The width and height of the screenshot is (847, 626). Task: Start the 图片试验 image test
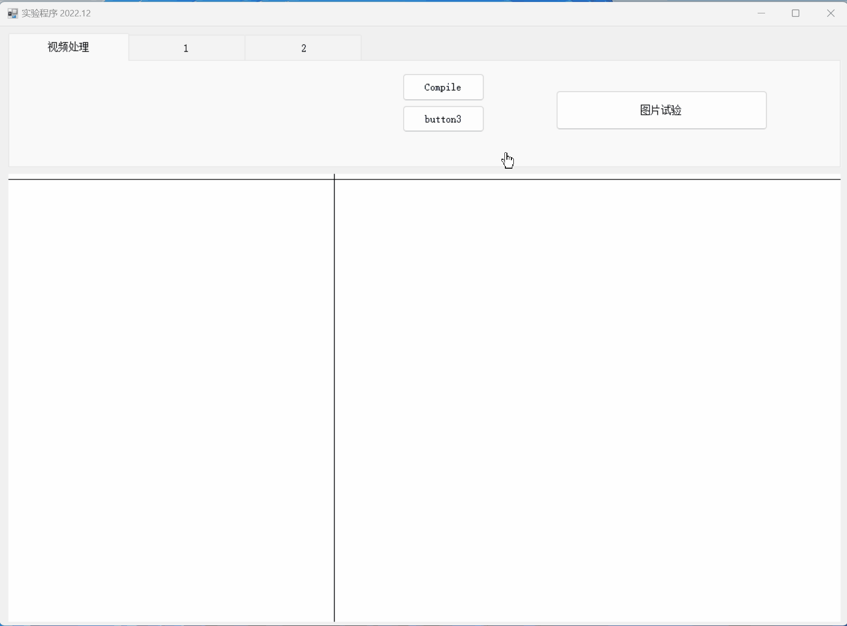coord(661,110)
